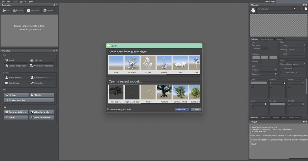The image size is (308, 161).
Task: Open the Actions tool in the Generation toolbar
Action: point(18,10)
